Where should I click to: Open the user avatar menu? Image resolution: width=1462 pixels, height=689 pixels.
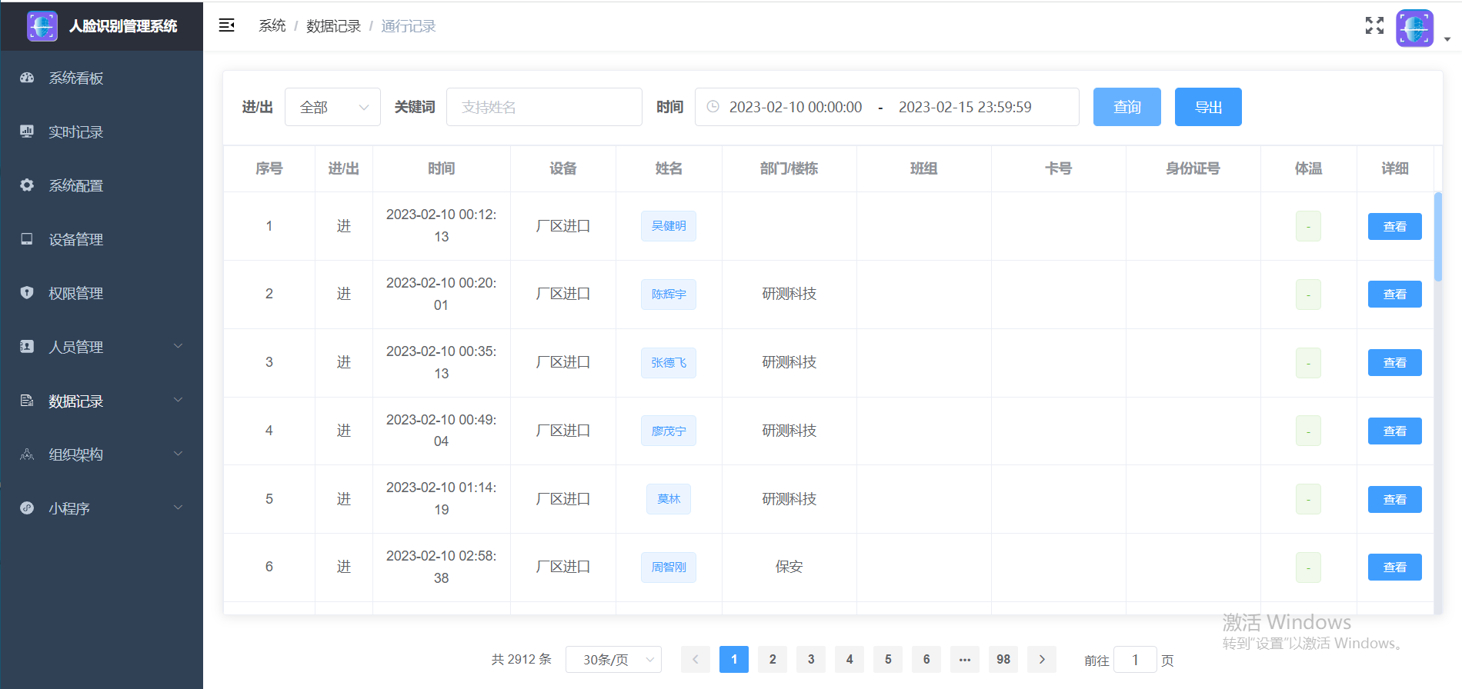(x=1415, y=28)
